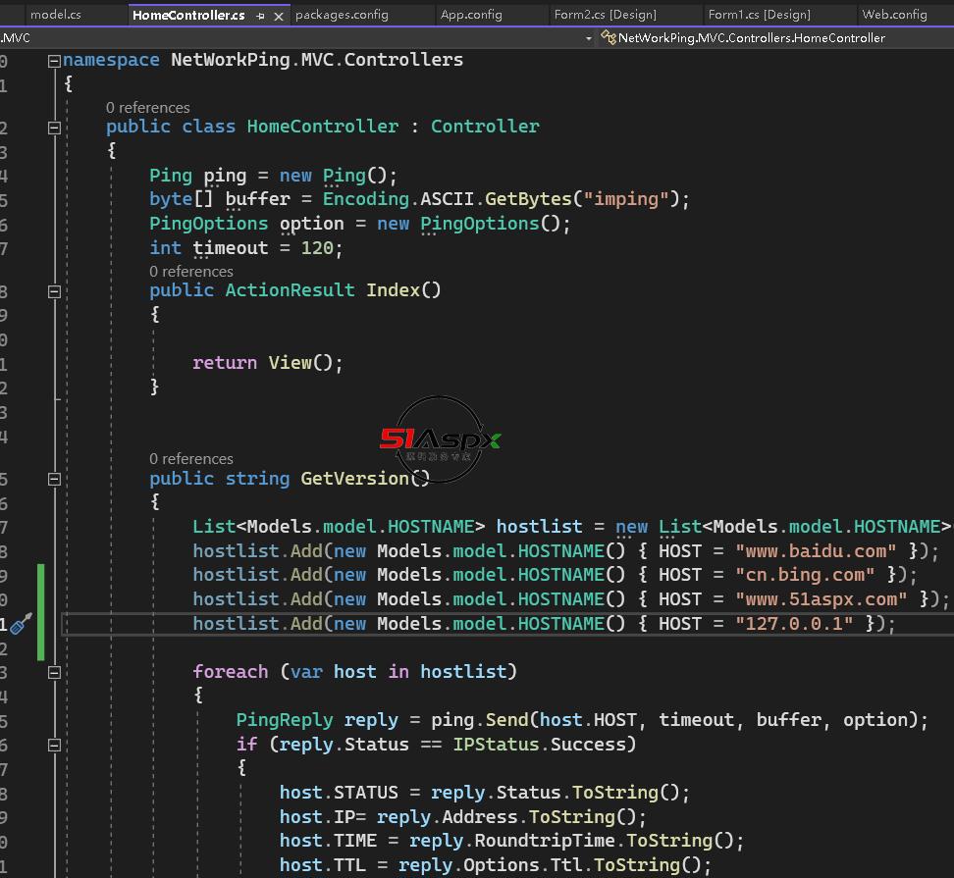Click the screwdriver quick actions icon
The width and height of the screenshot is (954, 878).
[x=22, y=623]
